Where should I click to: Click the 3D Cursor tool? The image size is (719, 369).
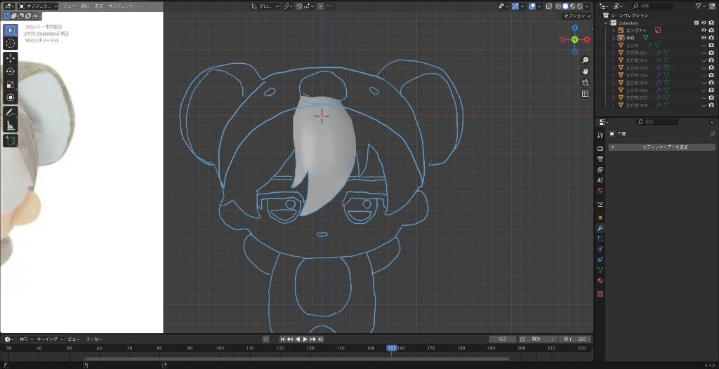coord(11,43)
